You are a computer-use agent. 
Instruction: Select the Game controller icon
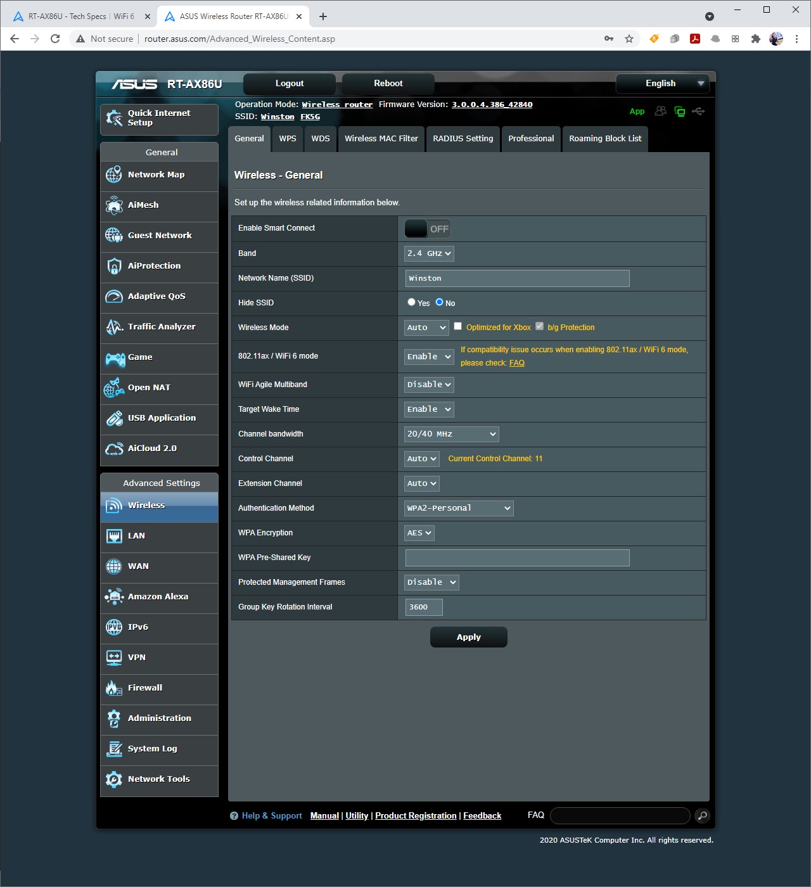pyautogui.click(x=115, y=359)
